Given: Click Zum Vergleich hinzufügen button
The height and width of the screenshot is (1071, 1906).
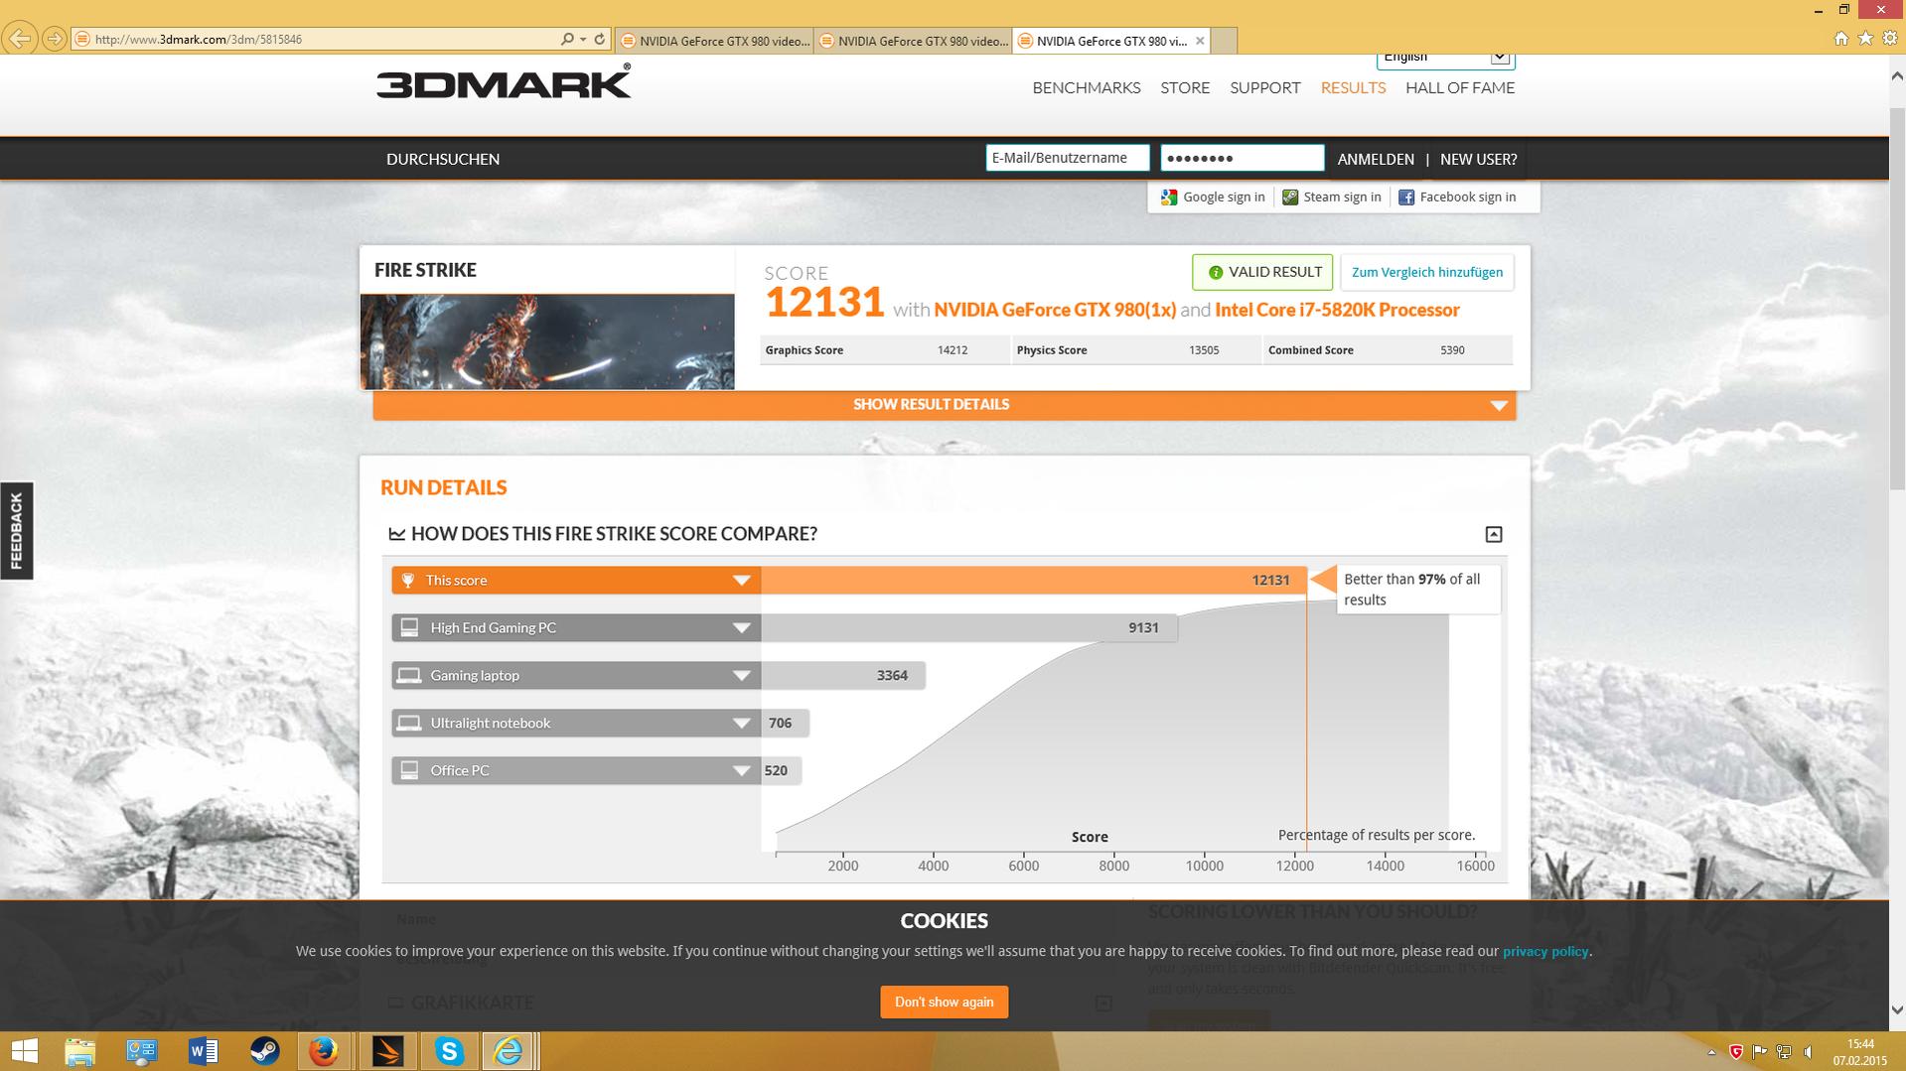Looking at the screenshot, I should coord(1426,272).
